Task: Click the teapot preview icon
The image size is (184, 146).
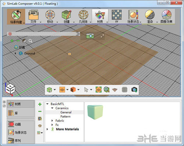Action: [40, 126]
